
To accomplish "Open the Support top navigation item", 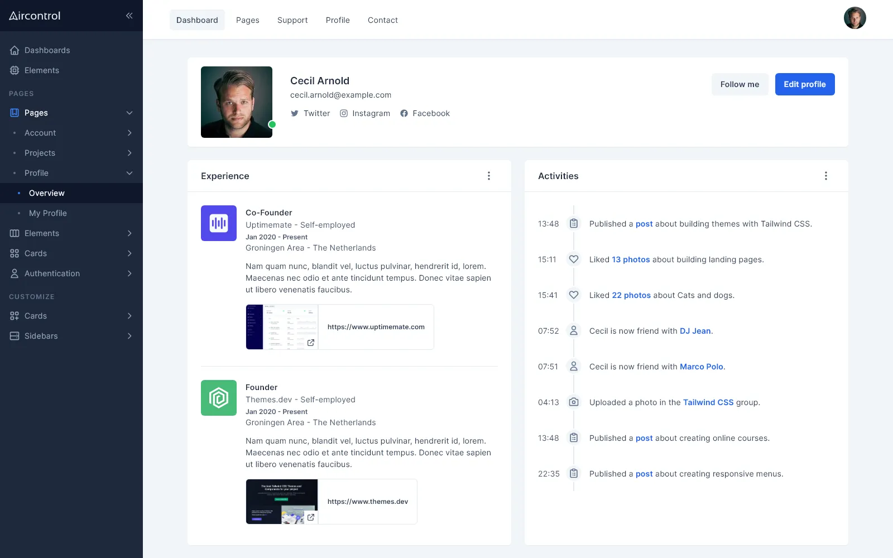I will click(292, 20).
